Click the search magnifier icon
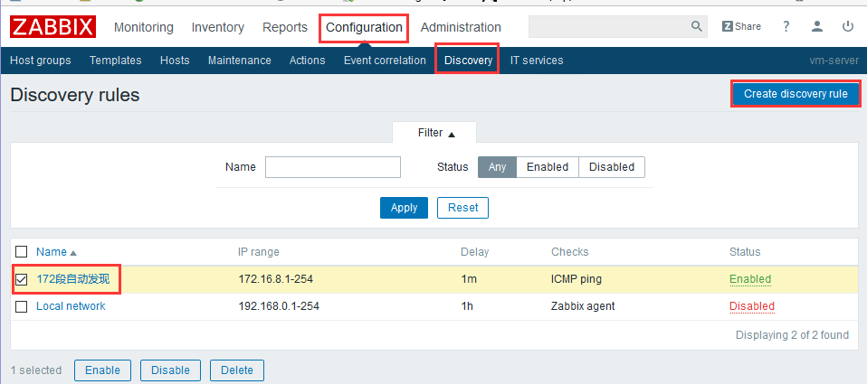This screenshot has height=384, width=867. click(696, 26)
